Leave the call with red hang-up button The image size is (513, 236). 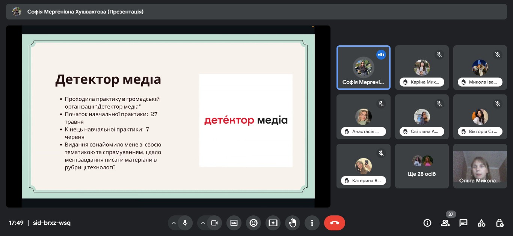tap(334, 223)
